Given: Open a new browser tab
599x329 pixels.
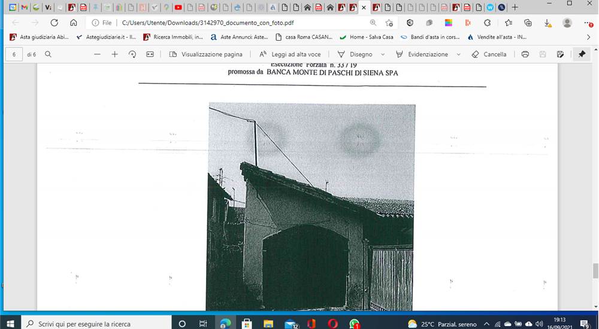Looking at the screenshot, I should 515,7.
